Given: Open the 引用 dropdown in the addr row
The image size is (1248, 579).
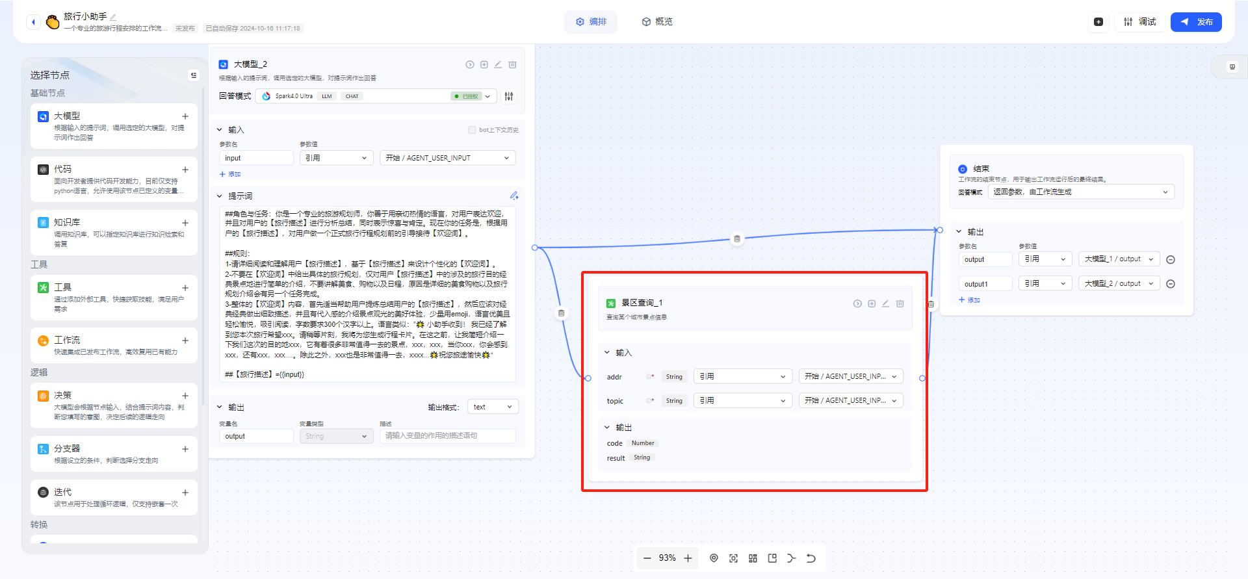Looking at the screenshot, I should pyautogui.click(x=743, y=376).
